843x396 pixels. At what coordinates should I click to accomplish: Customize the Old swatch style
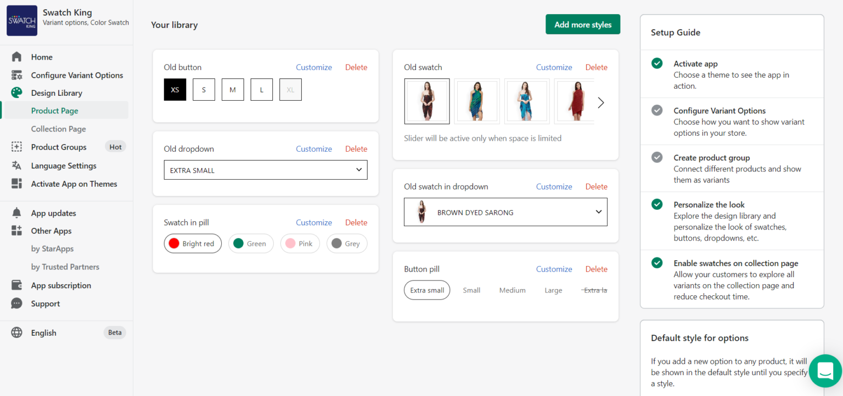tap(554, 67)
